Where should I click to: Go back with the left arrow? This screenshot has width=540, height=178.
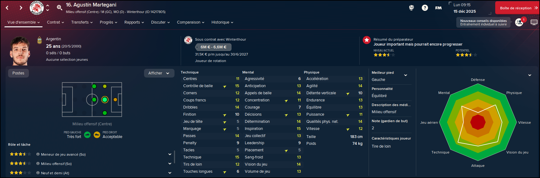click(7, 8)
